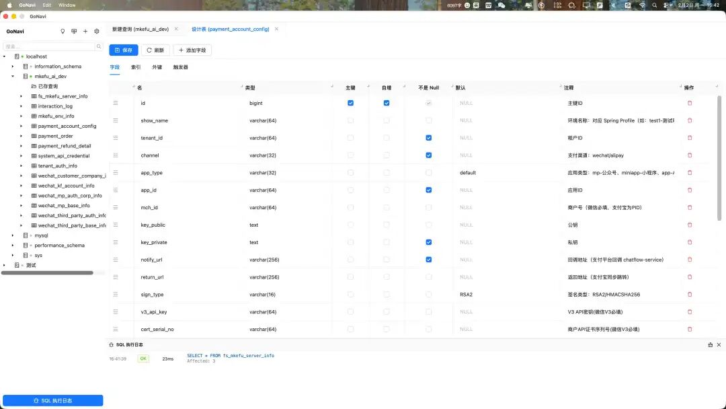The width and height of the screenshot is (726, 409).
Task: Click the new connection plus icon
Action: [85, 31]
